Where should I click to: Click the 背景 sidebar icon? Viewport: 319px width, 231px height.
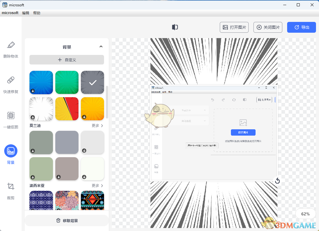click(x=11, y=151)
